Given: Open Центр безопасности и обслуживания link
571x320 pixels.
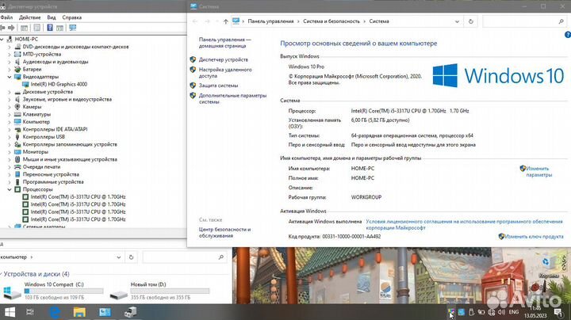Looking at the screenshot, I should point(224,232).
